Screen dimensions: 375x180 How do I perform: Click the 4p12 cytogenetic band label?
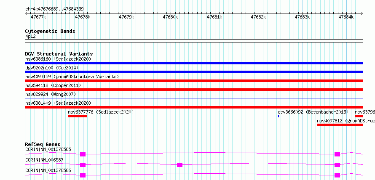tap(31, 37)
